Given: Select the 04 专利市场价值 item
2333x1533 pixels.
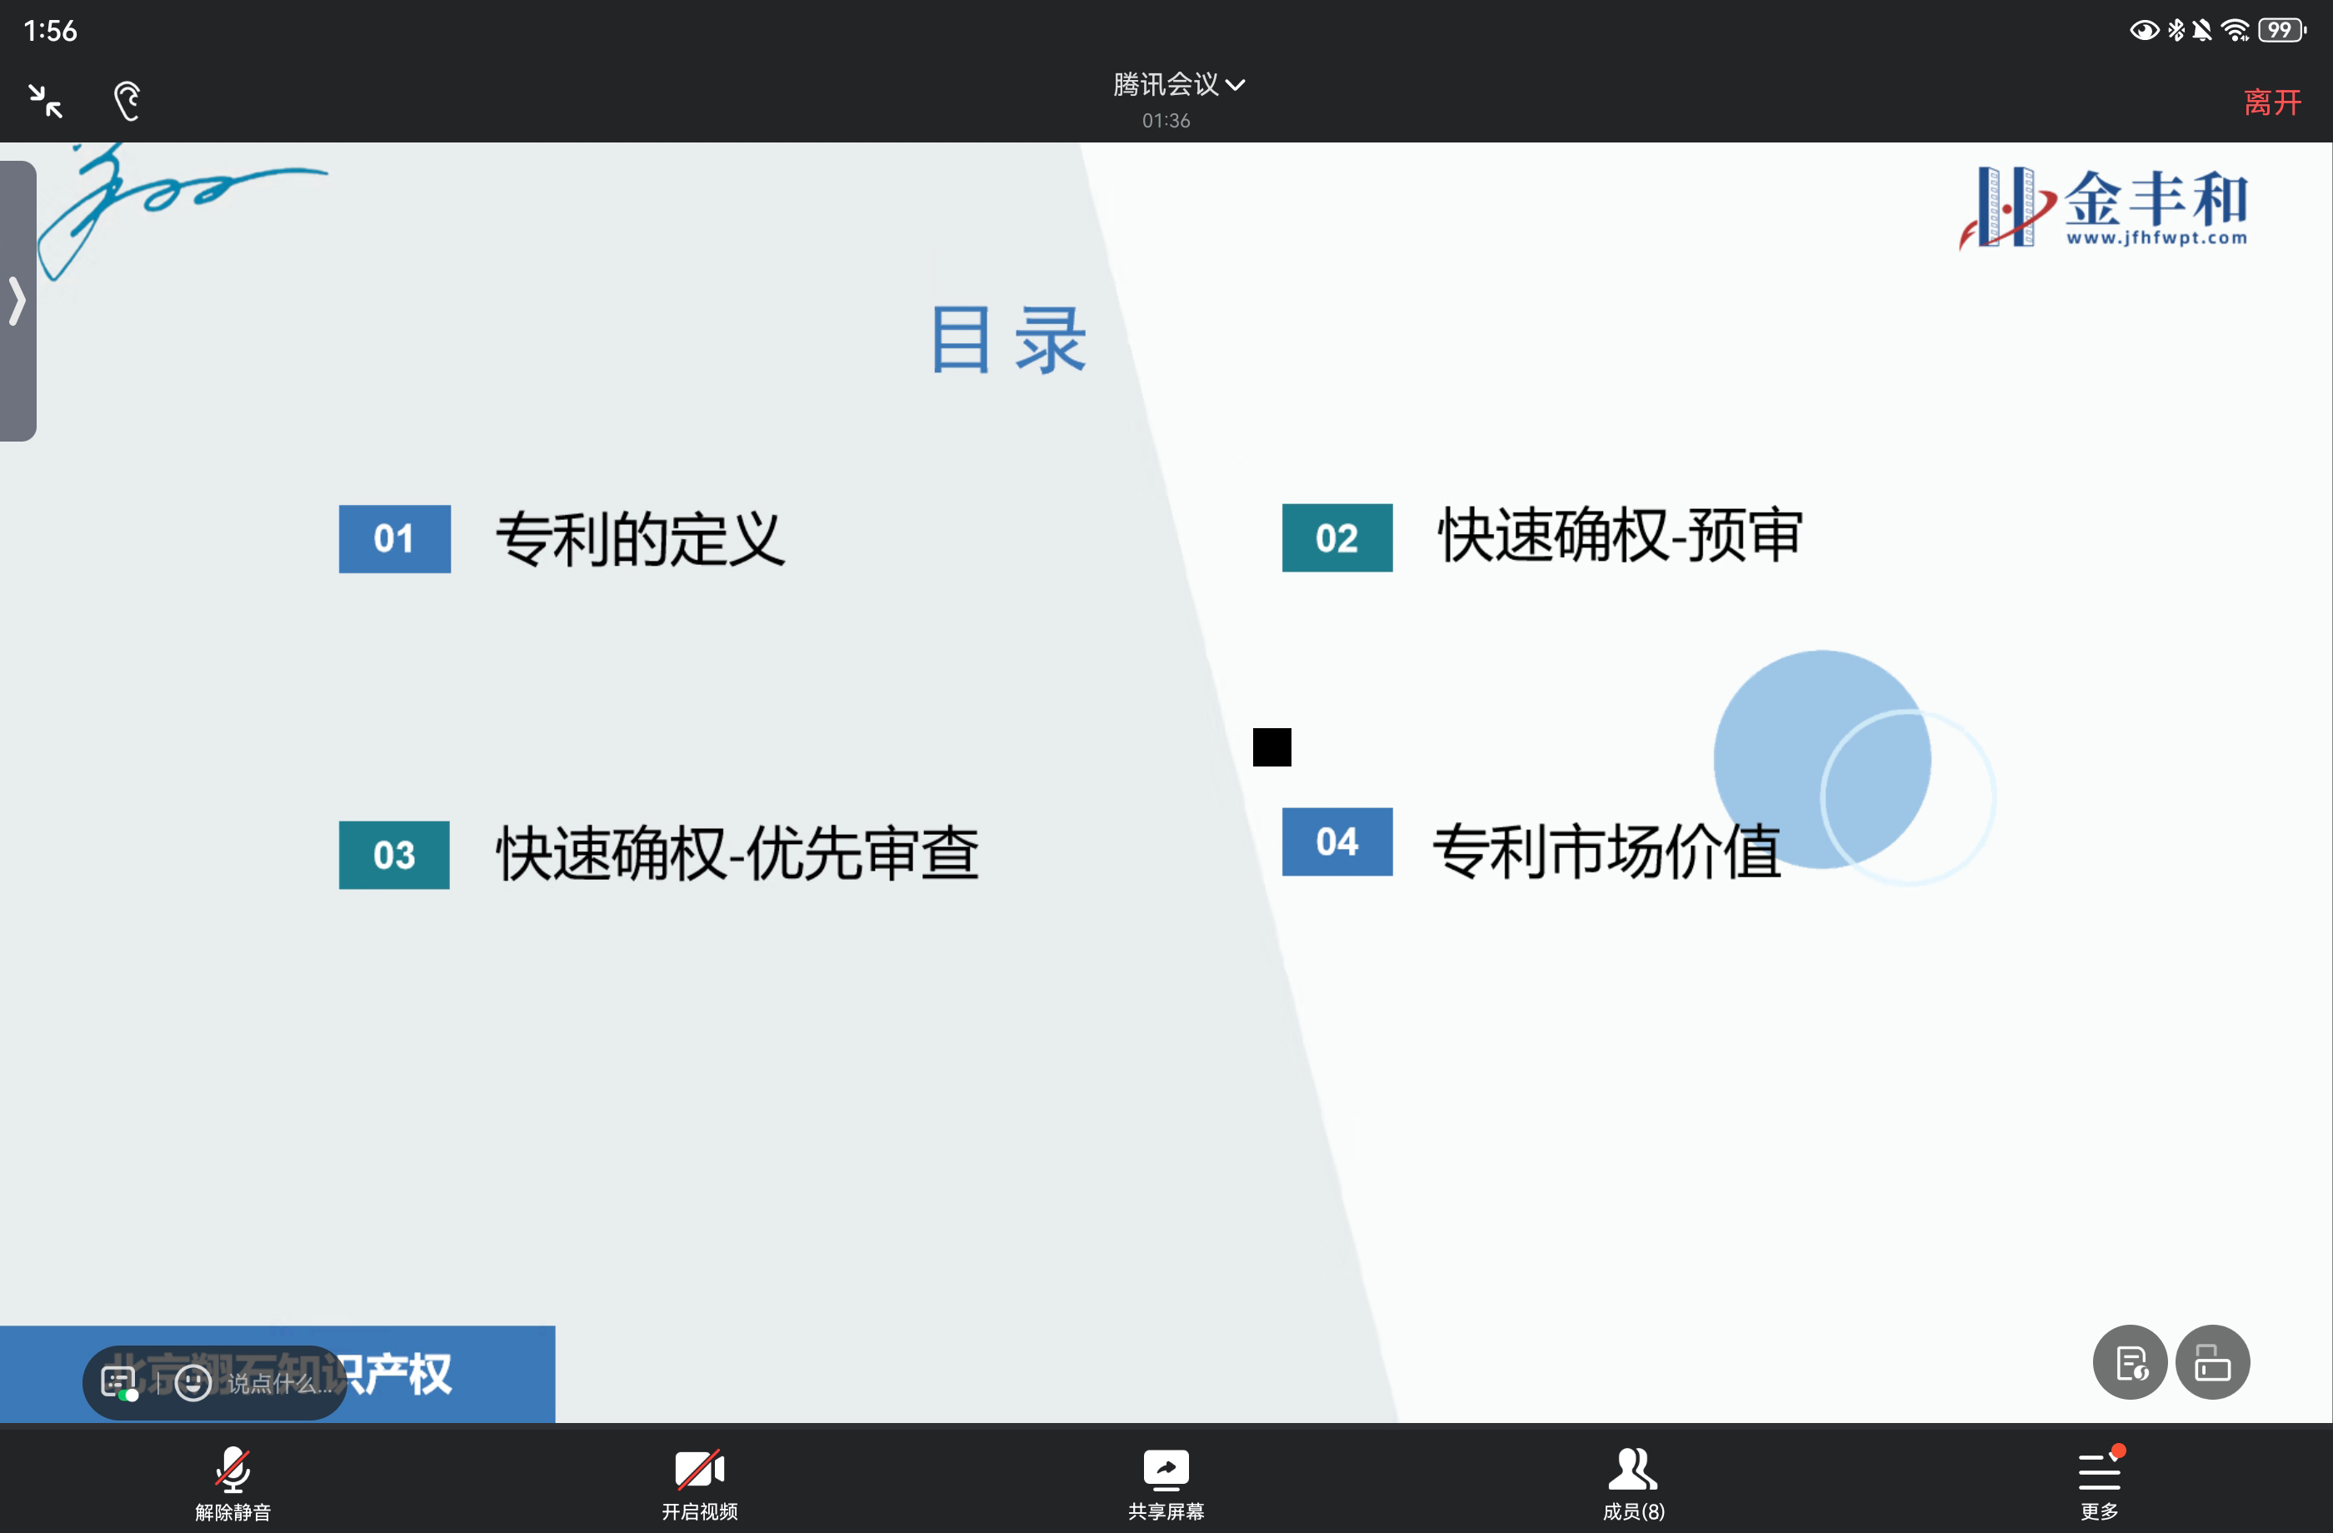Looking at the screenshot, I should [1606, 849].
